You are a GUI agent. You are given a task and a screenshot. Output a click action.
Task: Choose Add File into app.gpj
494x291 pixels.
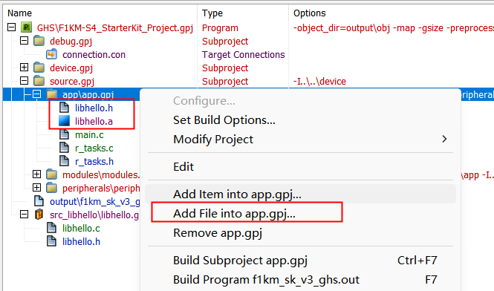point(235,214)
